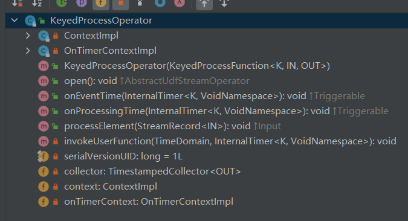Click the invokeUserFunction method icon
This screenshot has height=221, width=408.
(44, 141)
